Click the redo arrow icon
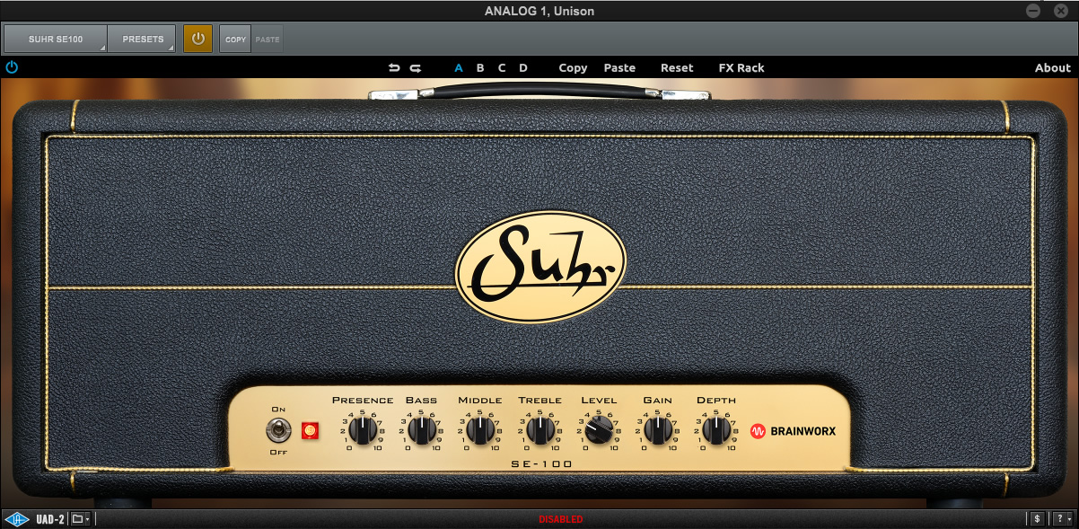1079x529 pixels. pos(416,67)
